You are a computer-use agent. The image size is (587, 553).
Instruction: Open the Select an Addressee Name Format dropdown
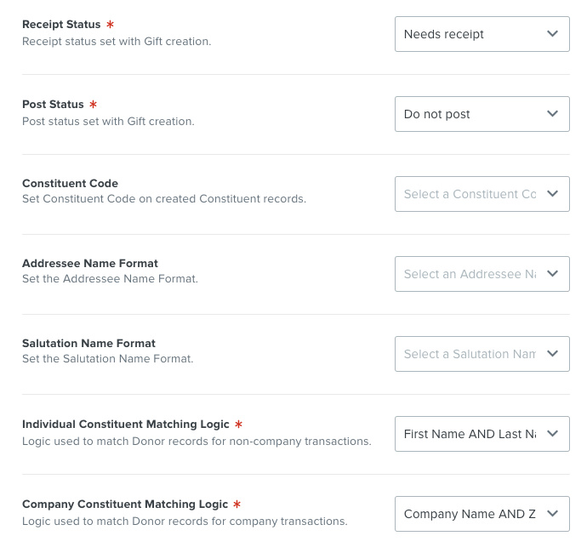pyautogui.click(x=482, y=274)
